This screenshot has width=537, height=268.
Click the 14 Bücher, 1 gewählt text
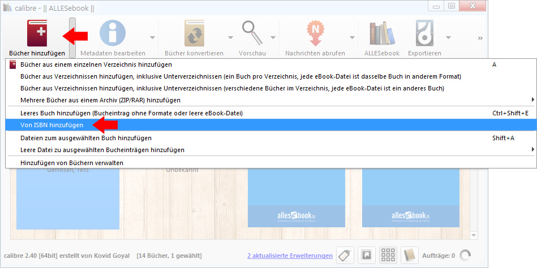click(x=169, y=256)
